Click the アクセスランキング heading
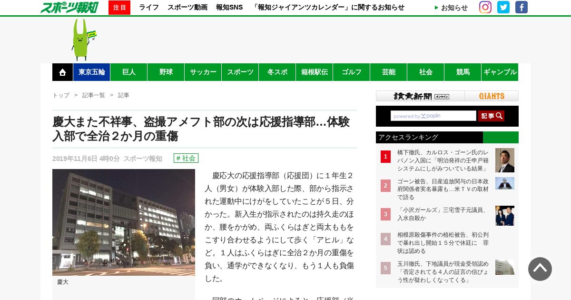Screen dimensions: 571x300 pos(408,137)
